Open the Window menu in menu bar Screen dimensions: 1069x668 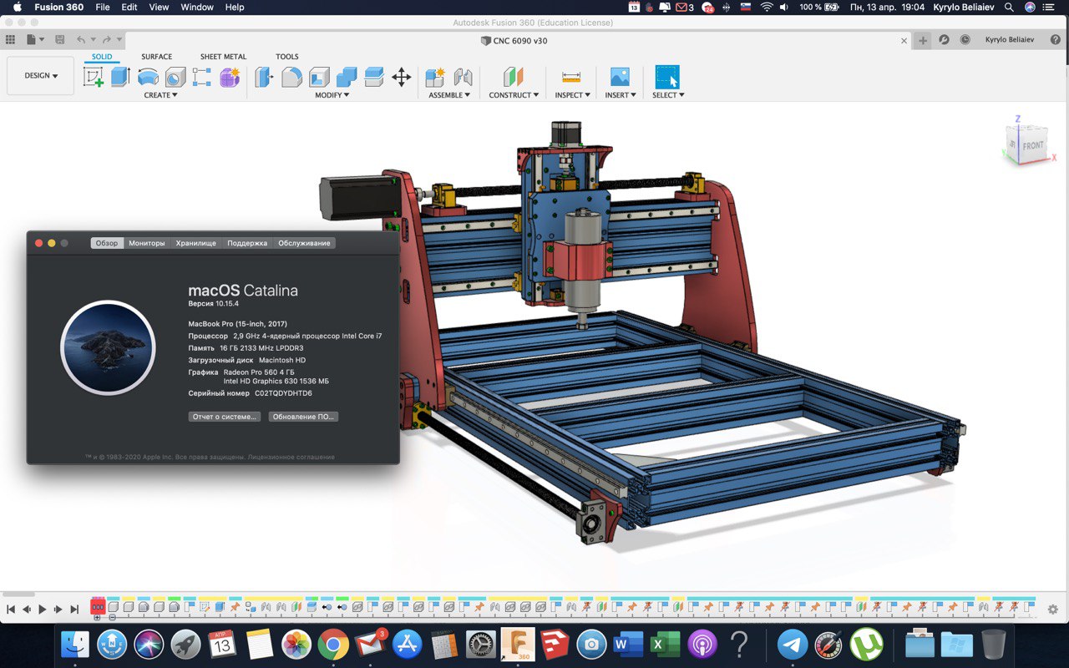pos(197,7)
